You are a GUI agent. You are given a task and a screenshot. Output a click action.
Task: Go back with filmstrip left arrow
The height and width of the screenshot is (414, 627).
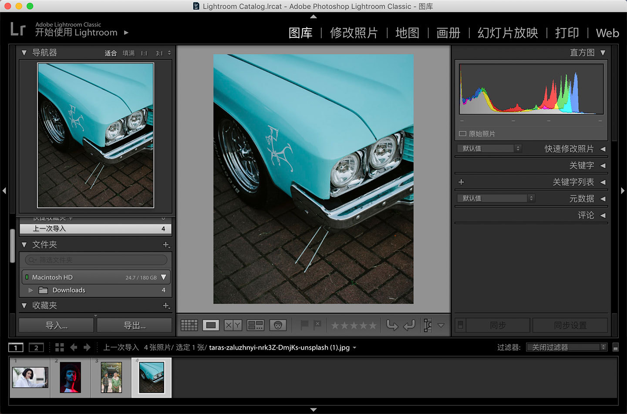click(x=74, y=347)
